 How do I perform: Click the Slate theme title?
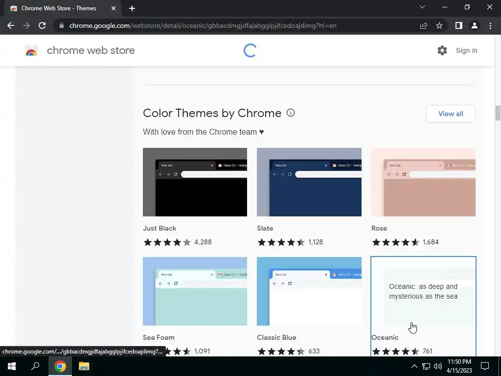265,228
